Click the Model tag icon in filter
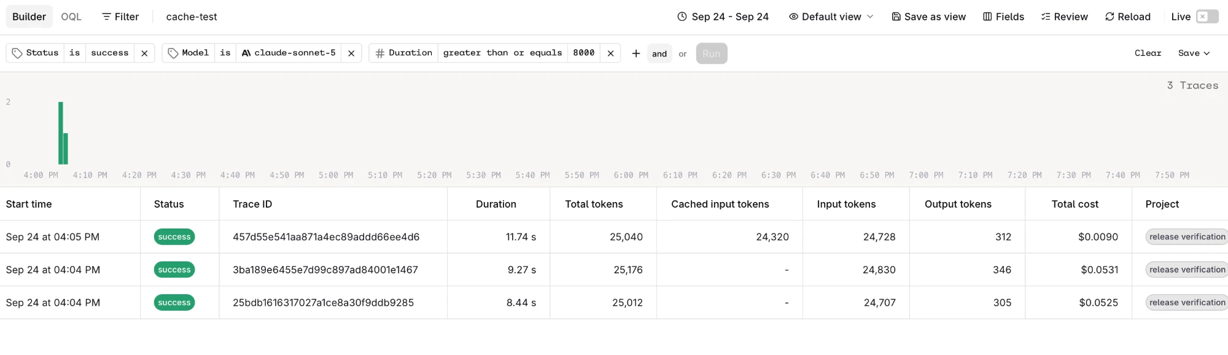1228x355 pixels. (x=173, y=53)
